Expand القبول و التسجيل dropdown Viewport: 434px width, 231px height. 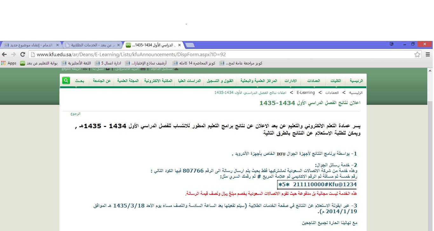pos(220,81)
